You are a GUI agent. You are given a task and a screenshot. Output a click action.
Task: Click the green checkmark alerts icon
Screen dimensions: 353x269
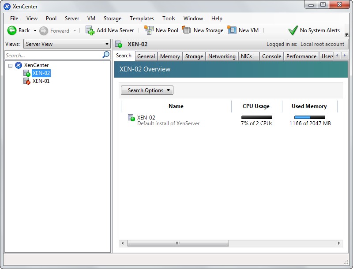click(293, 30)
